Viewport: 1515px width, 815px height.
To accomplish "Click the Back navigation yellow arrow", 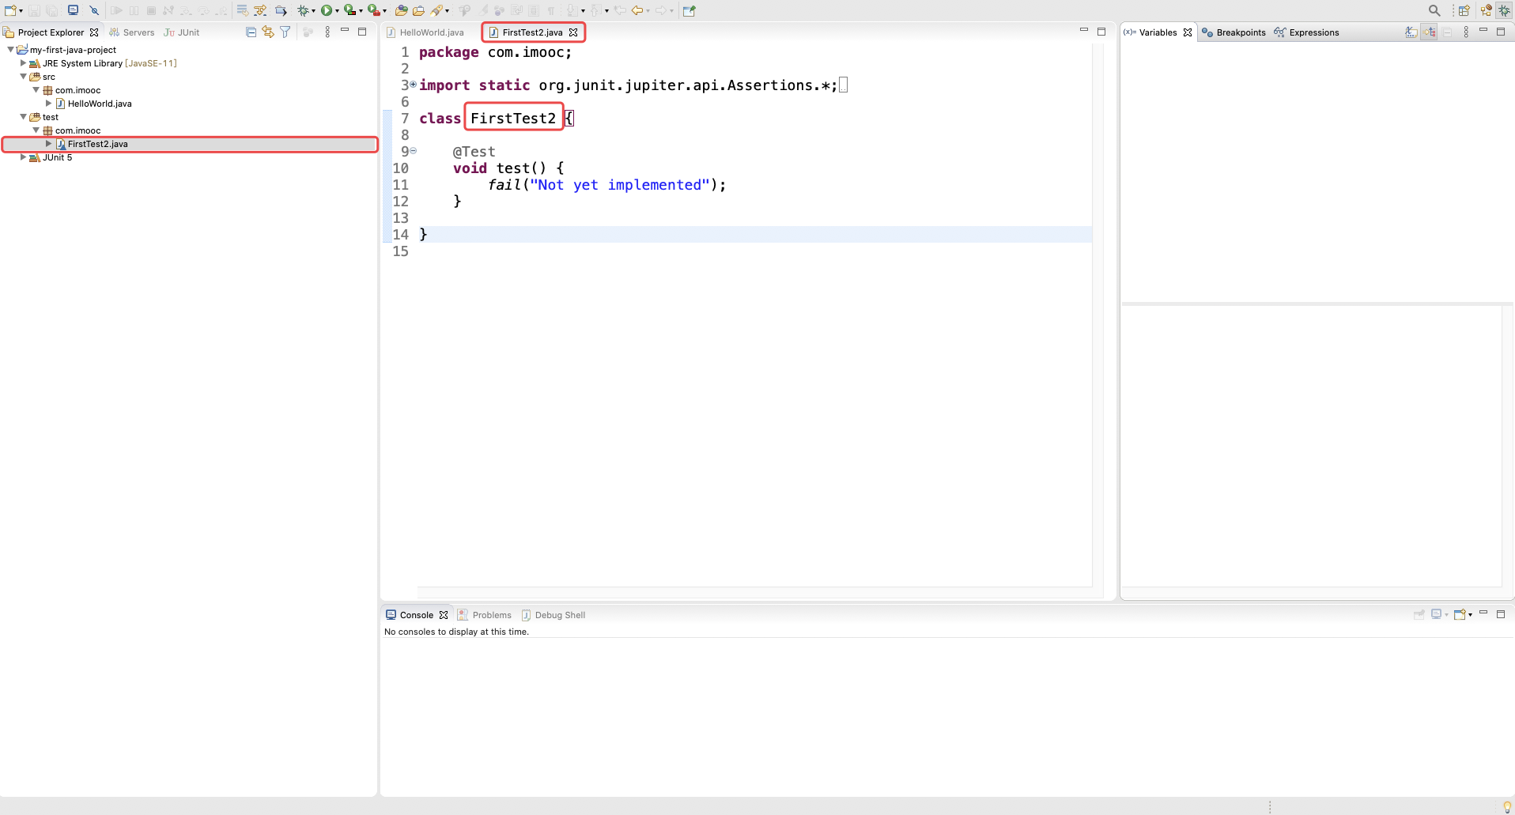I will (x=637, y=10).
